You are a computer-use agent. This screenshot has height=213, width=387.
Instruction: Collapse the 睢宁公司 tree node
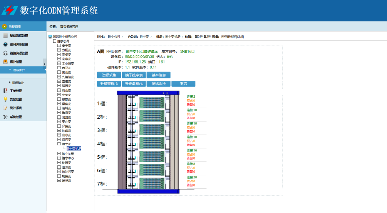(54, 41)
